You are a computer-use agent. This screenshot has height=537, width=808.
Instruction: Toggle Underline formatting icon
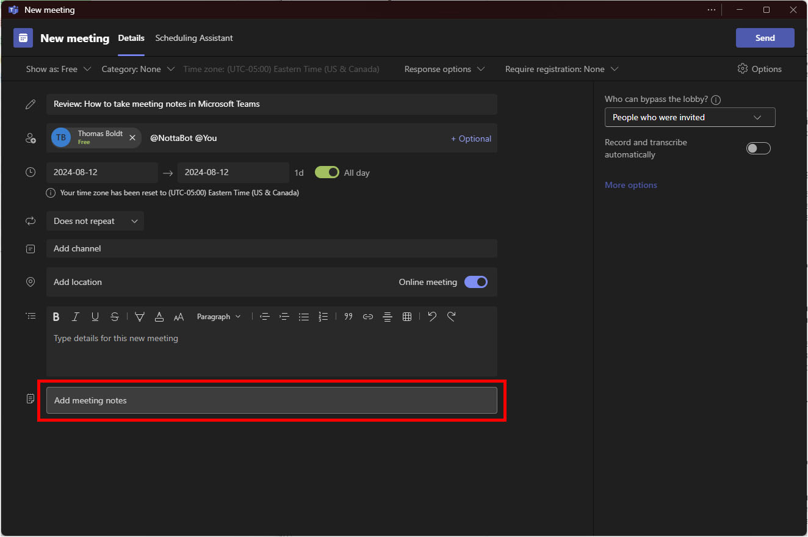point(95,317)
